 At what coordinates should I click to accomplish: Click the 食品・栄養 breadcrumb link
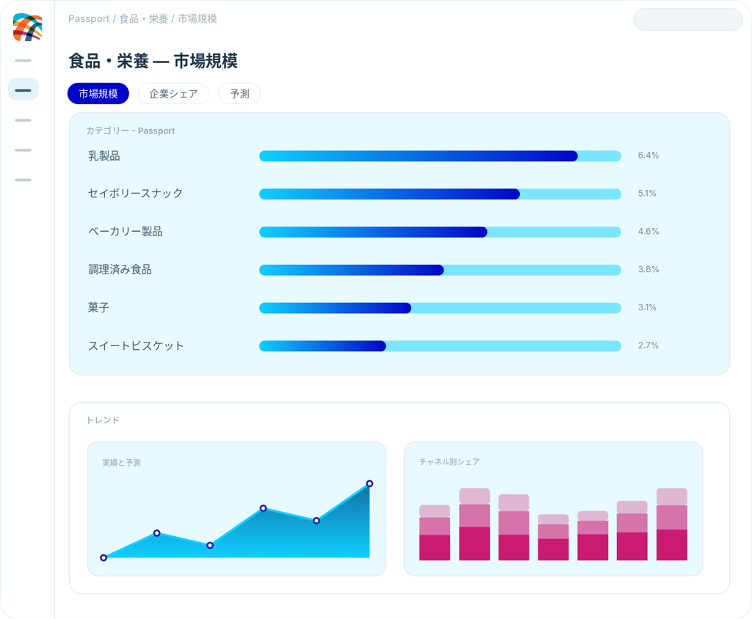143,18
